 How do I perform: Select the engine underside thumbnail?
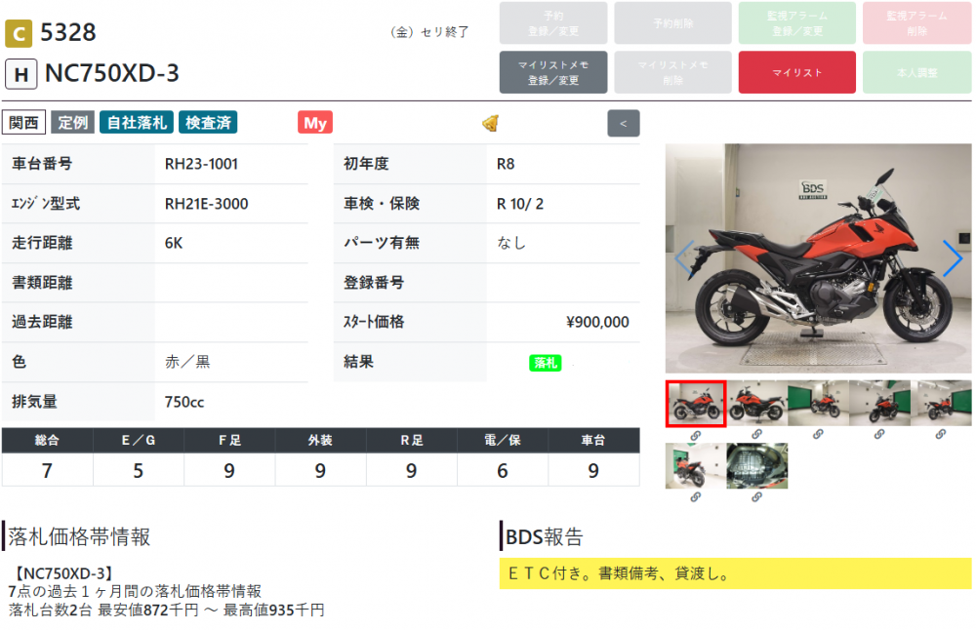coord(756,466)
